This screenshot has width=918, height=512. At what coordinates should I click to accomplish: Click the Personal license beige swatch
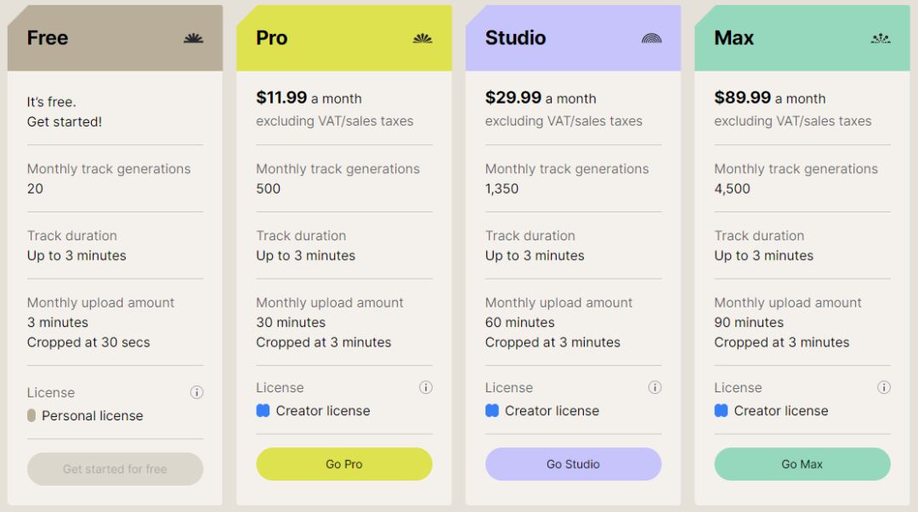tap(31, 415)
